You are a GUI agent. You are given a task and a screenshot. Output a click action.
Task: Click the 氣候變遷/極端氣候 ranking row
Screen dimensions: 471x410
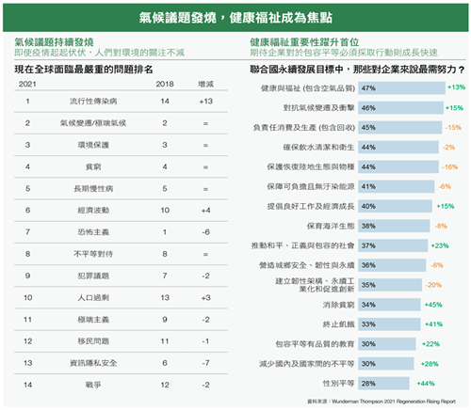[121, 123]
